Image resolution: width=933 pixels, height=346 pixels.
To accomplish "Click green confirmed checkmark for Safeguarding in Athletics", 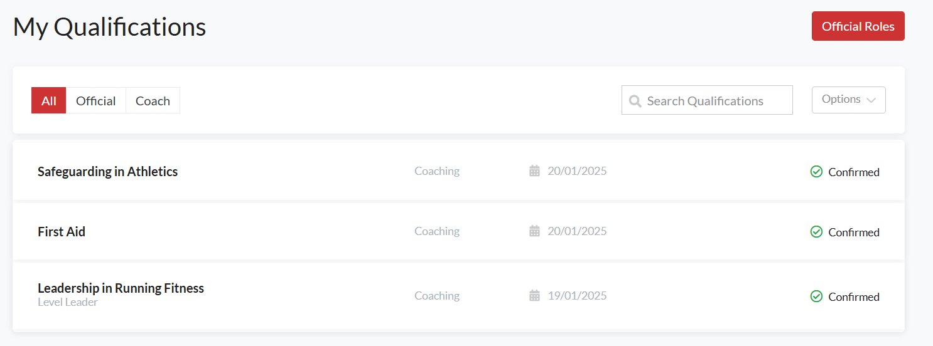I will [x=816, y=172].
